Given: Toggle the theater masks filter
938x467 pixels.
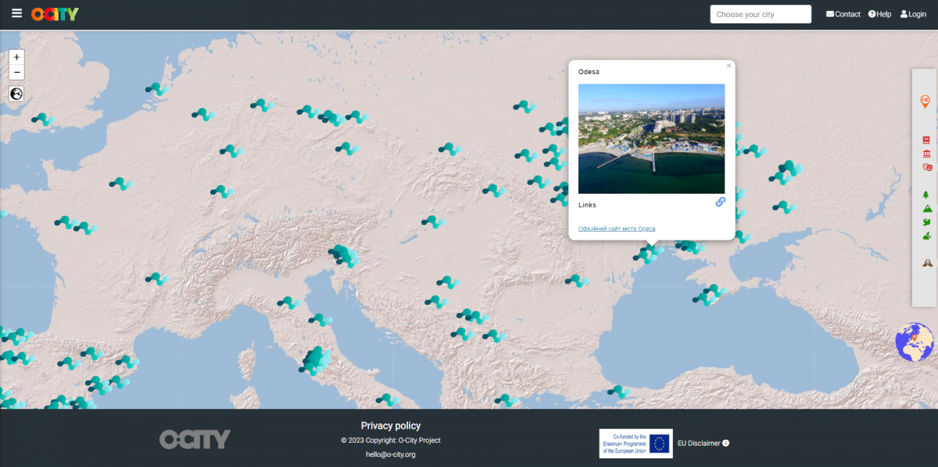Looking at the screenshot, I should point(926,166).
